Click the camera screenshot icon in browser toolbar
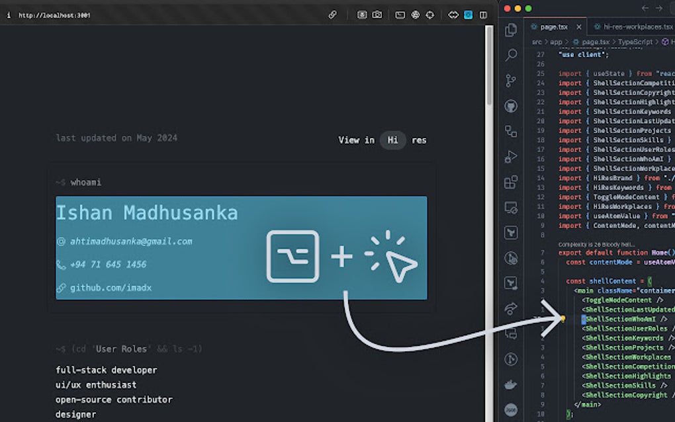Screen dimensions: 675x422 377,15
